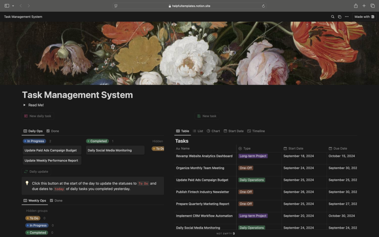Open Publish Fintech Industry Newsletter row

click(203, 192)
